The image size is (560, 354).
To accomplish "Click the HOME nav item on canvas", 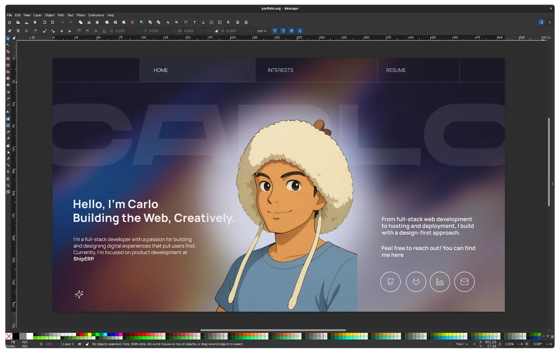I will [161, 70].
